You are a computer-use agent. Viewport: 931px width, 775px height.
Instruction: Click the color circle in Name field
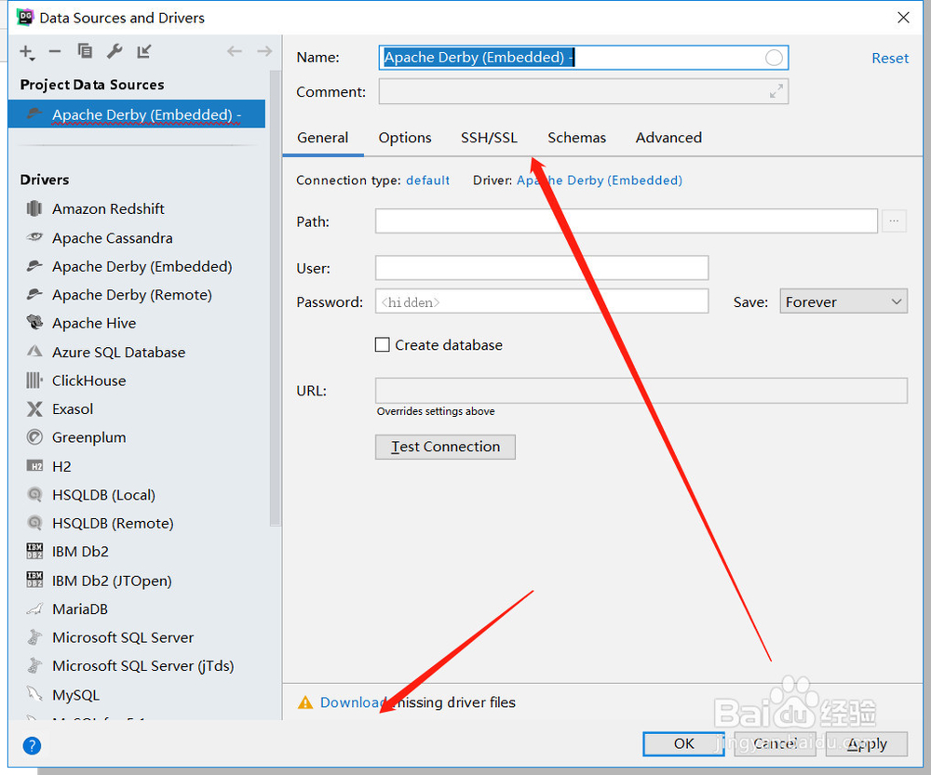click(774, 58)
